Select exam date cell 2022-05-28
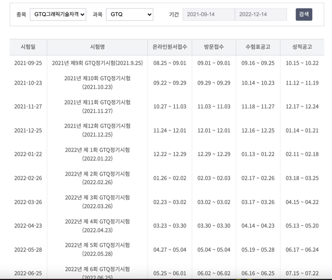 (x=28, y=250)
